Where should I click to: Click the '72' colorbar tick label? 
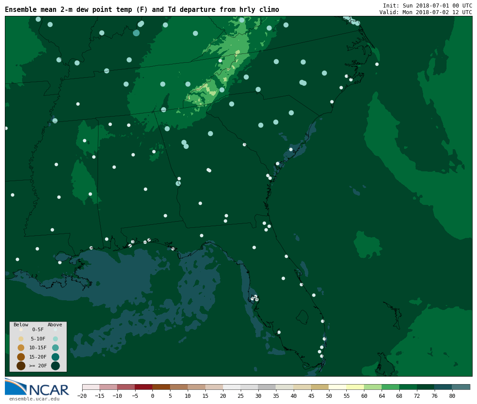(x=417, y=396)
